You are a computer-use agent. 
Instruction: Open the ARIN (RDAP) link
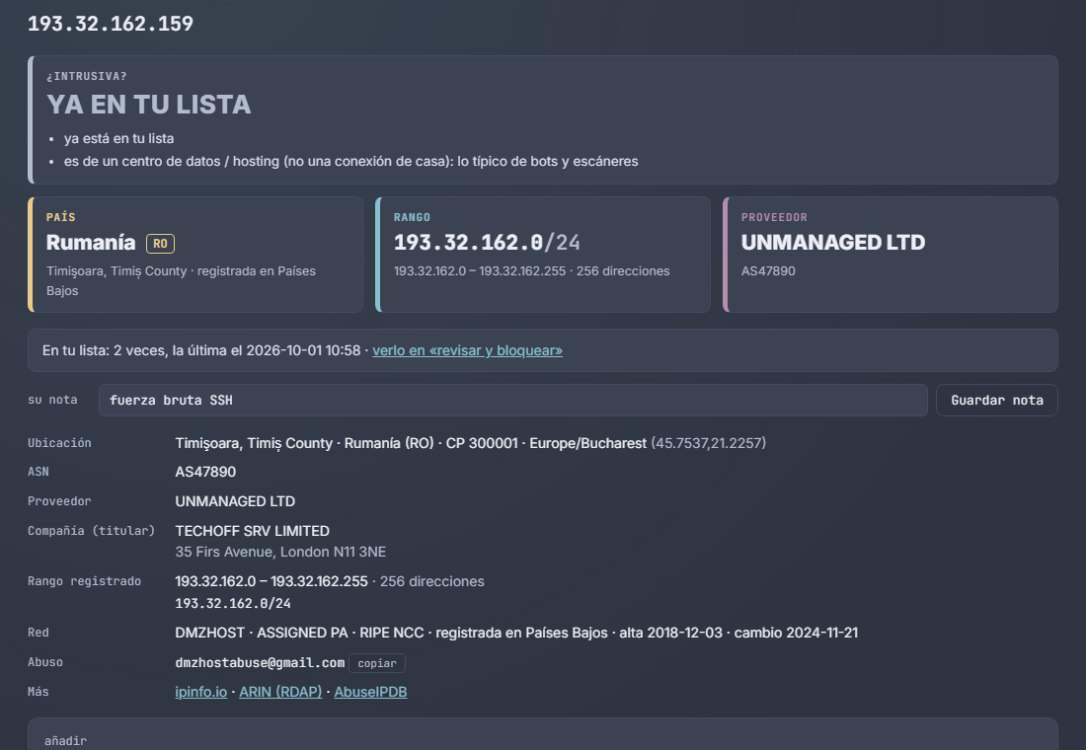[280, 692]
